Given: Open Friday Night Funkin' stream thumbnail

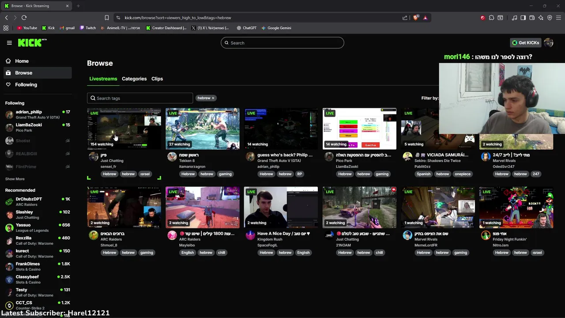Looking at the screenshot, I should coord(516,207).
